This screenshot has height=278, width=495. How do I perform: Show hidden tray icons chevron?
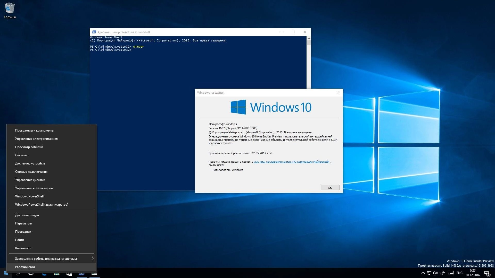[423, 273]
